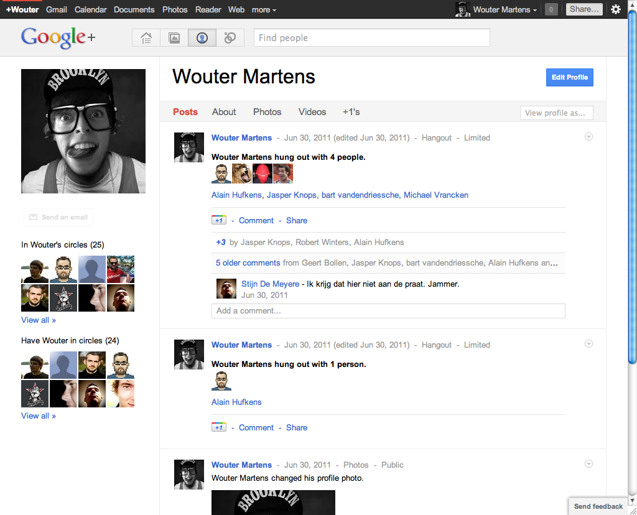Click the large Brooklyn cap profile photo
This screenshot has height=515, width=637.
pyautogui.click(x=83, y=131)
